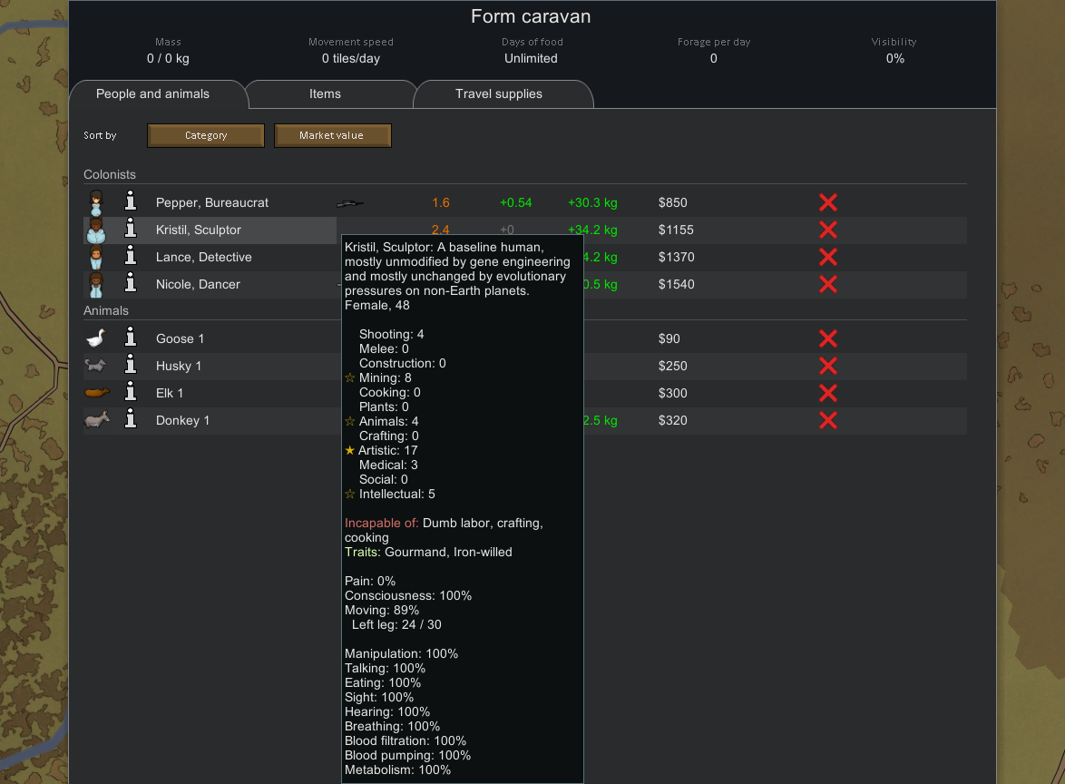Open the Market value sort dropdown
The height and width of the screenshot is (784, 1065).
click(x=332, y=135)
